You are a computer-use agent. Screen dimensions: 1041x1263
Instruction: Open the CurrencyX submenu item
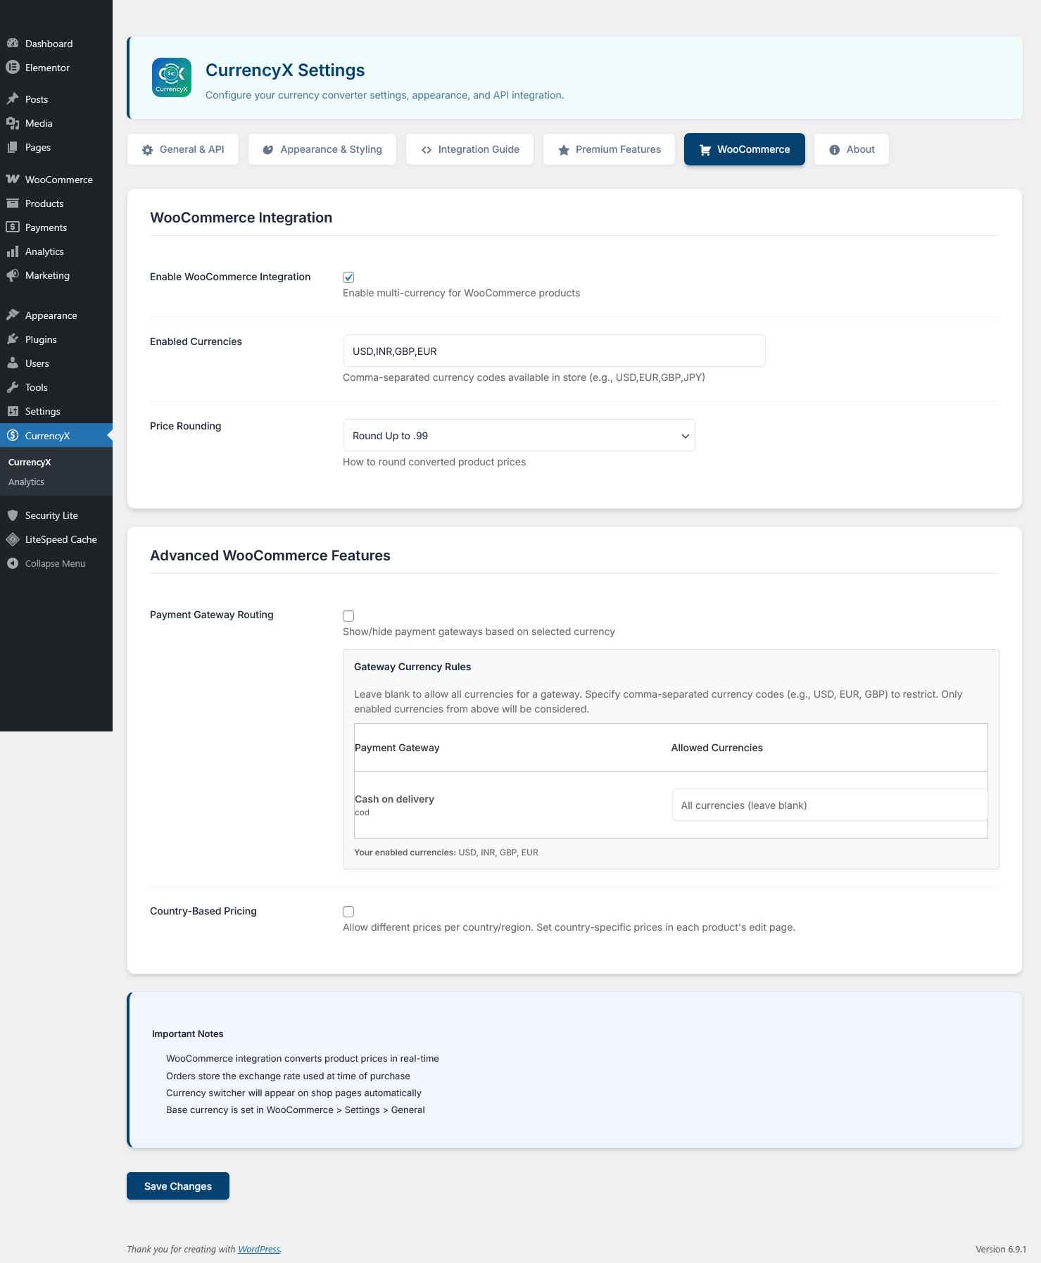point(30,463)
